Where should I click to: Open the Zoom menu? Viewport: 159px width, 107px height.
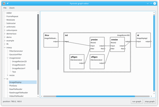(x=12, y=8)
